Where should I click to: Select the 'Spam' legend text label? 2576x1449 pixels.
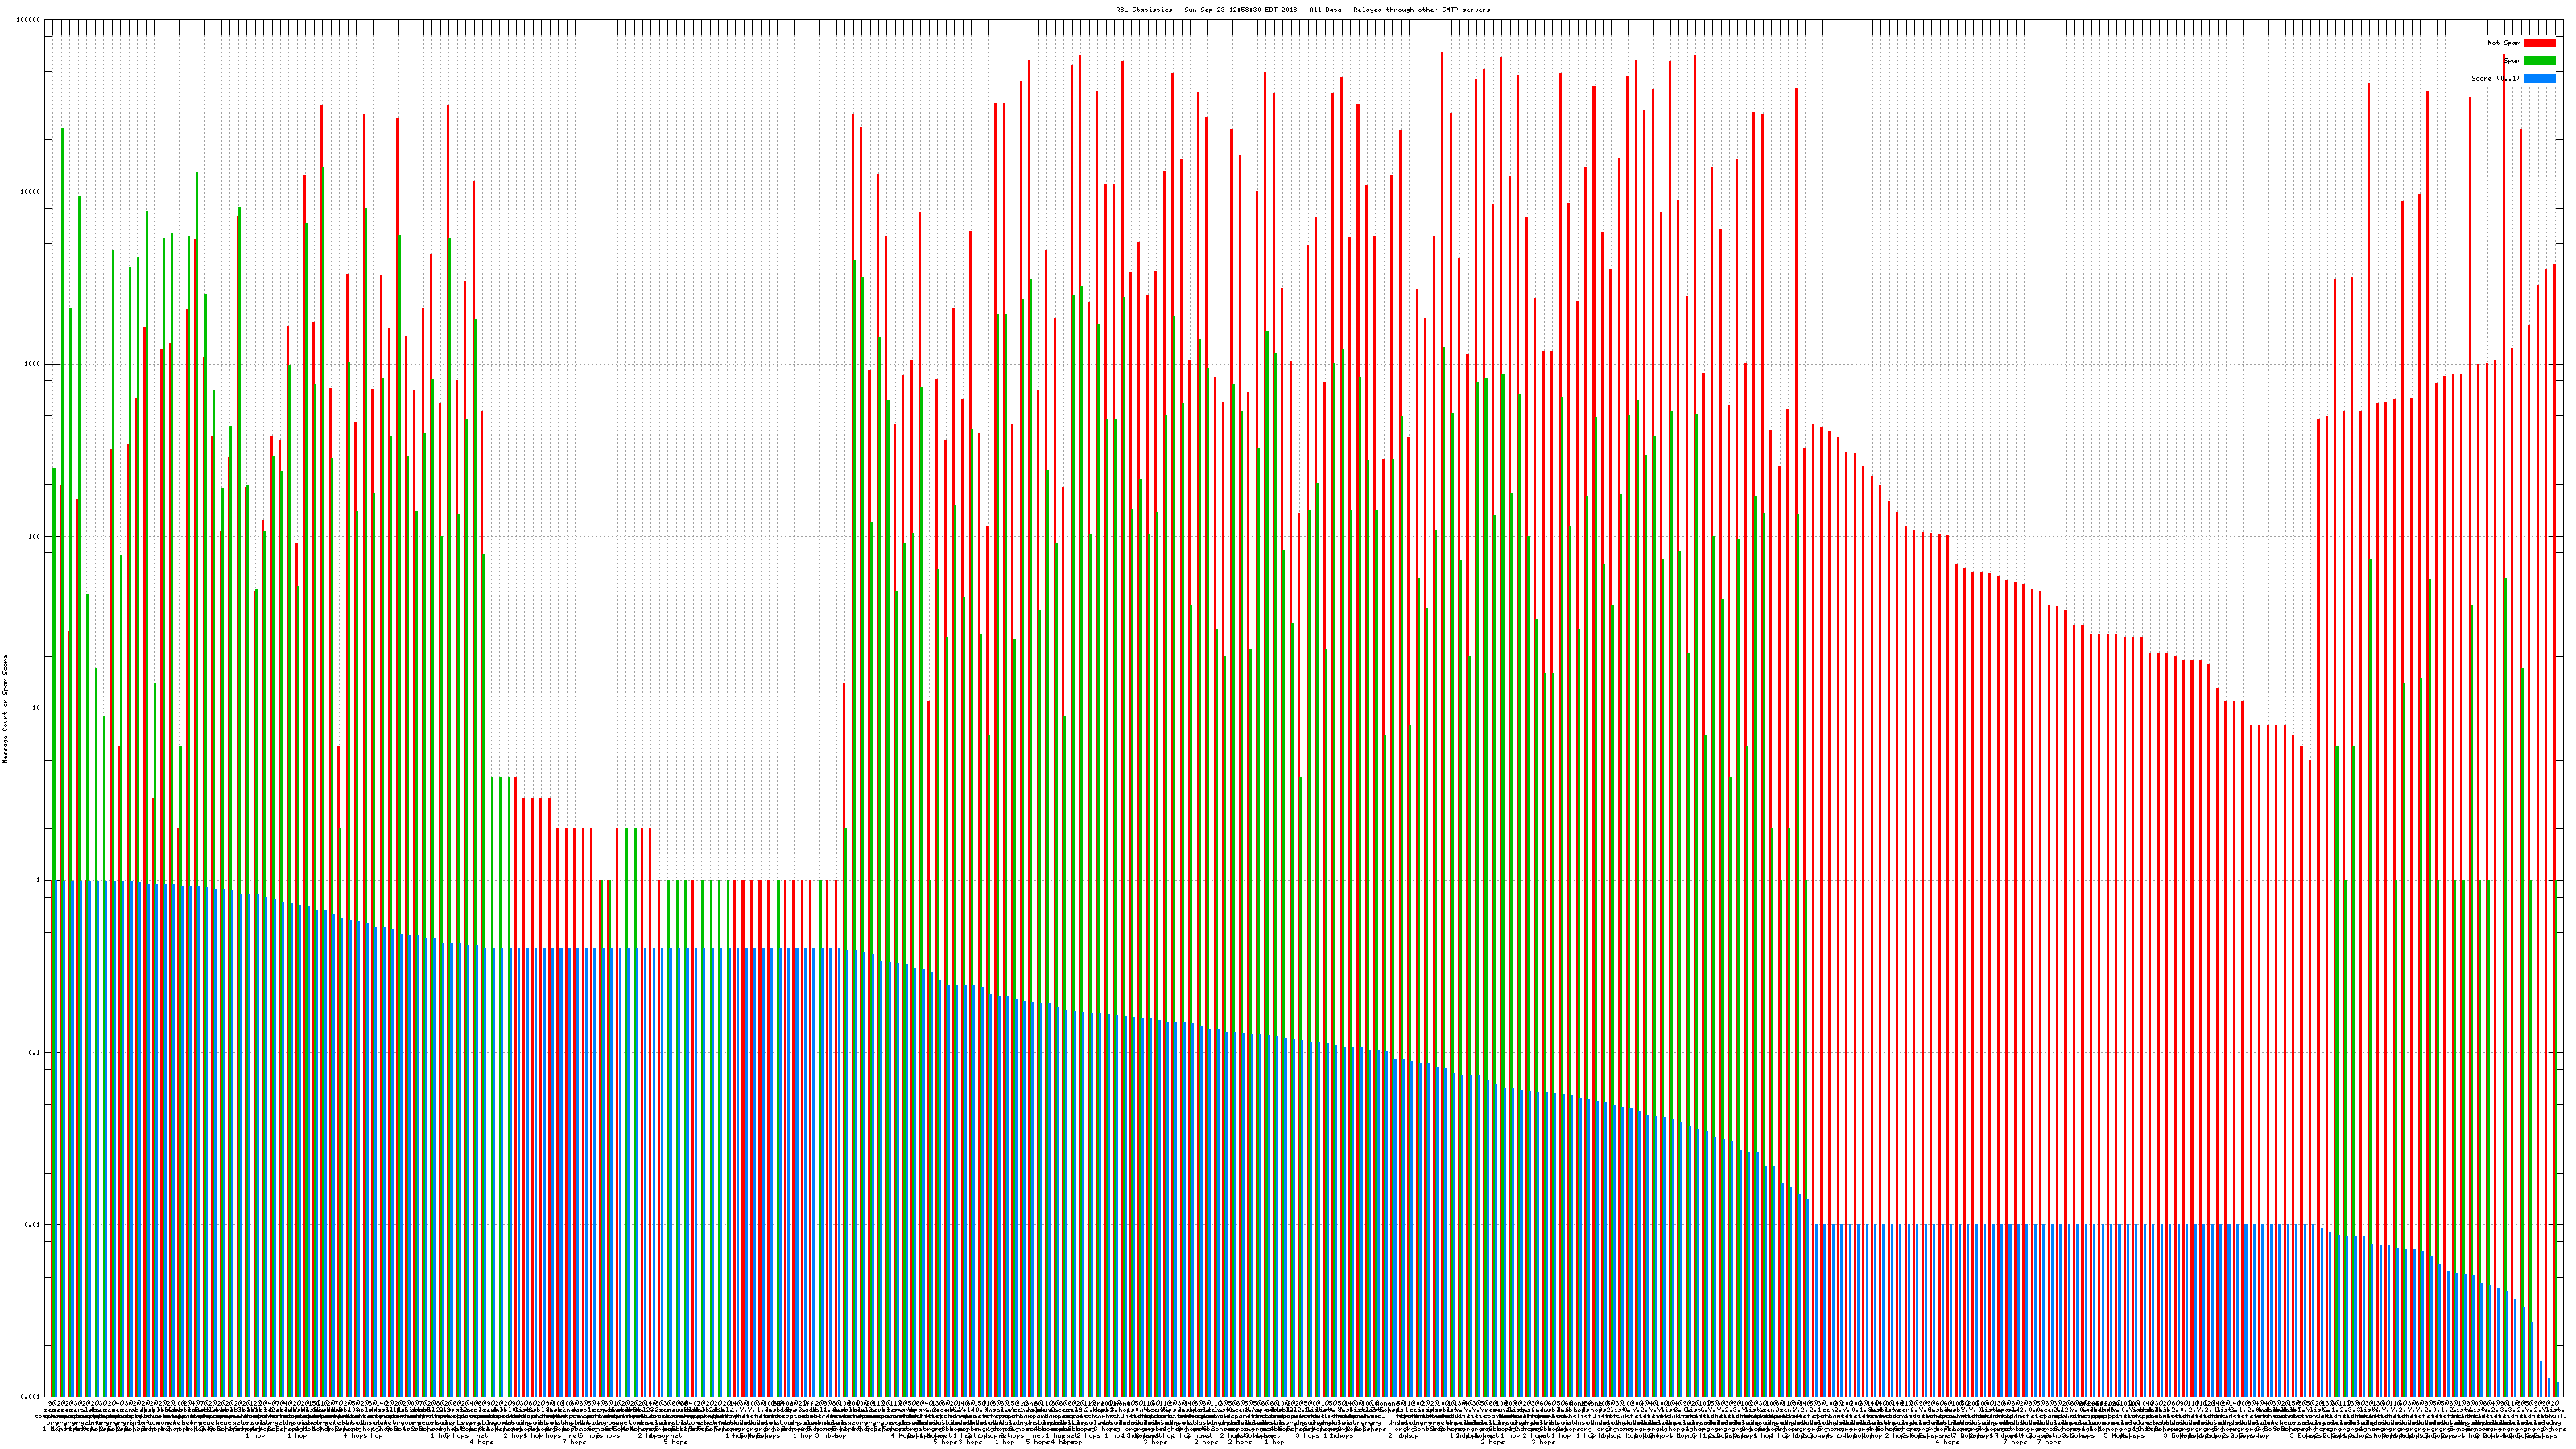(2512, 61)
